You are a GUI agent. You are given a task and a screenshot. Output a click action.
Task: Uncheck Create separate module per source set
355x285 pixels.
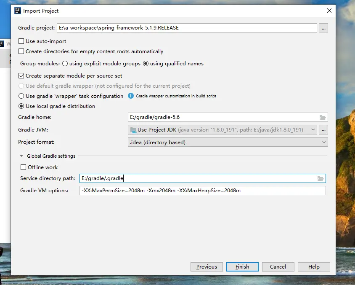21,76
